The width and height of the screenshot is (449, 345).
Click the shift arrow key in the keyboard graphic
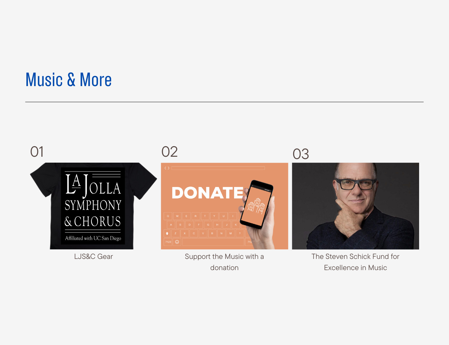167,233
